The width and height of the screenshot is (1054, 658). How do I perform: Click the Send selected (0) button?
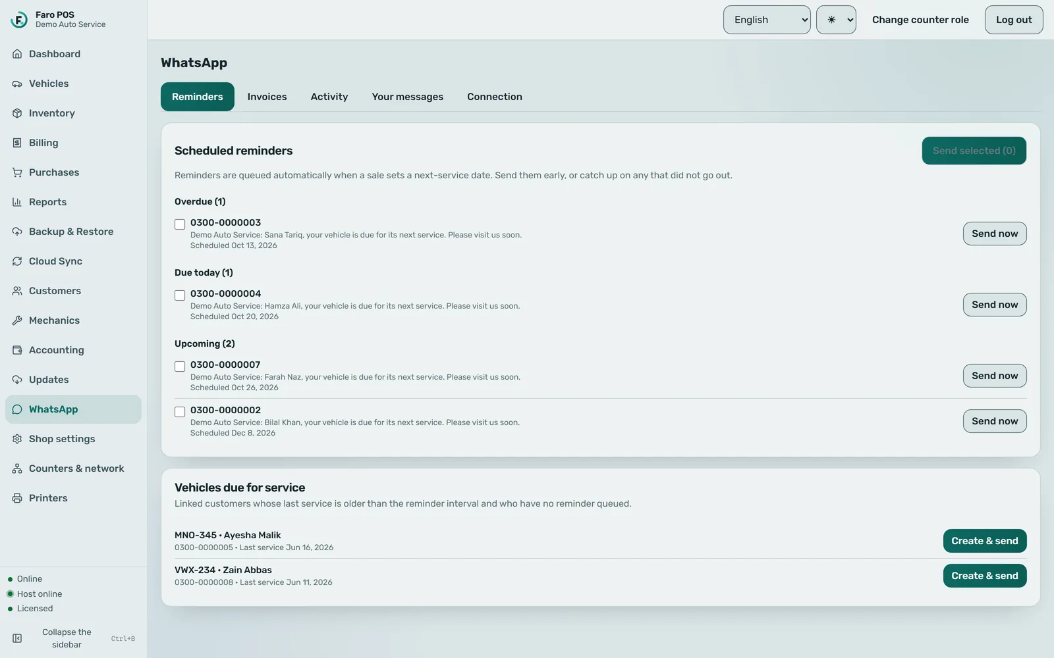tap(974, 151)
